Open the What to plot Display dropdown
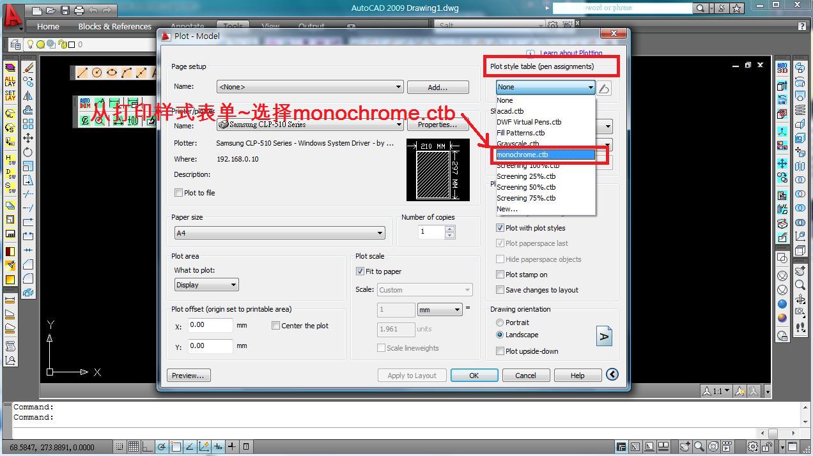 pyautogui.click(x=206, y=285)
